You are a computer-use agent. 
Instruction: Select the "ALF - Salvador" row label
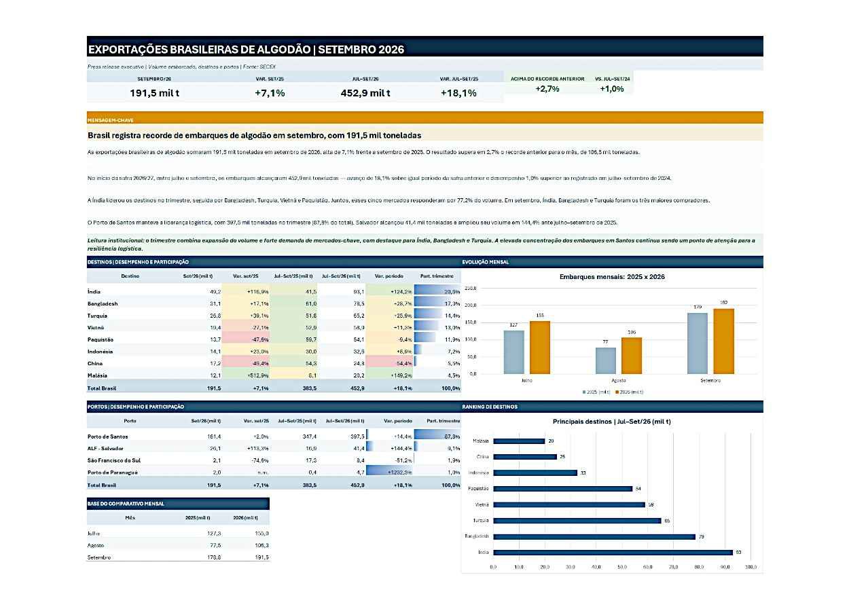(106, 448)
